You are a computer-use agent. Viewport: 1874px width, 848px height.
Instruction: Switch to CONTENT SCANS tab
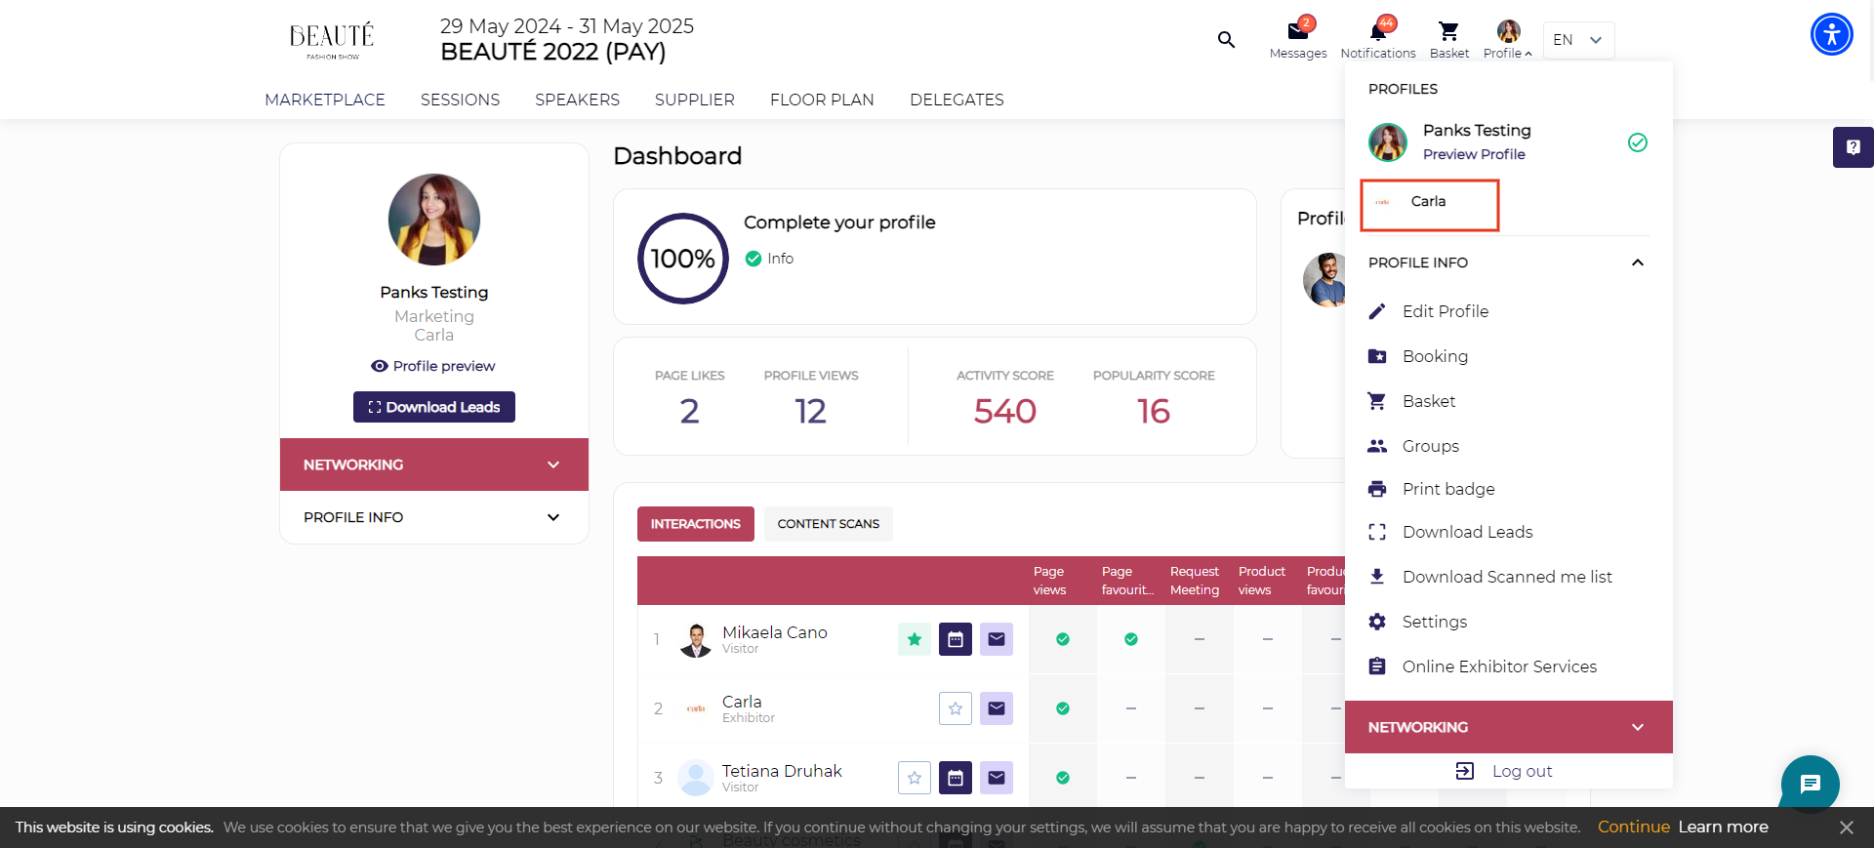click(829, 524)
